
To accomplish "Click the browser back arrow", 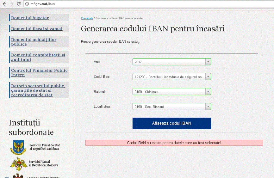I will click(x=4, y=4).
